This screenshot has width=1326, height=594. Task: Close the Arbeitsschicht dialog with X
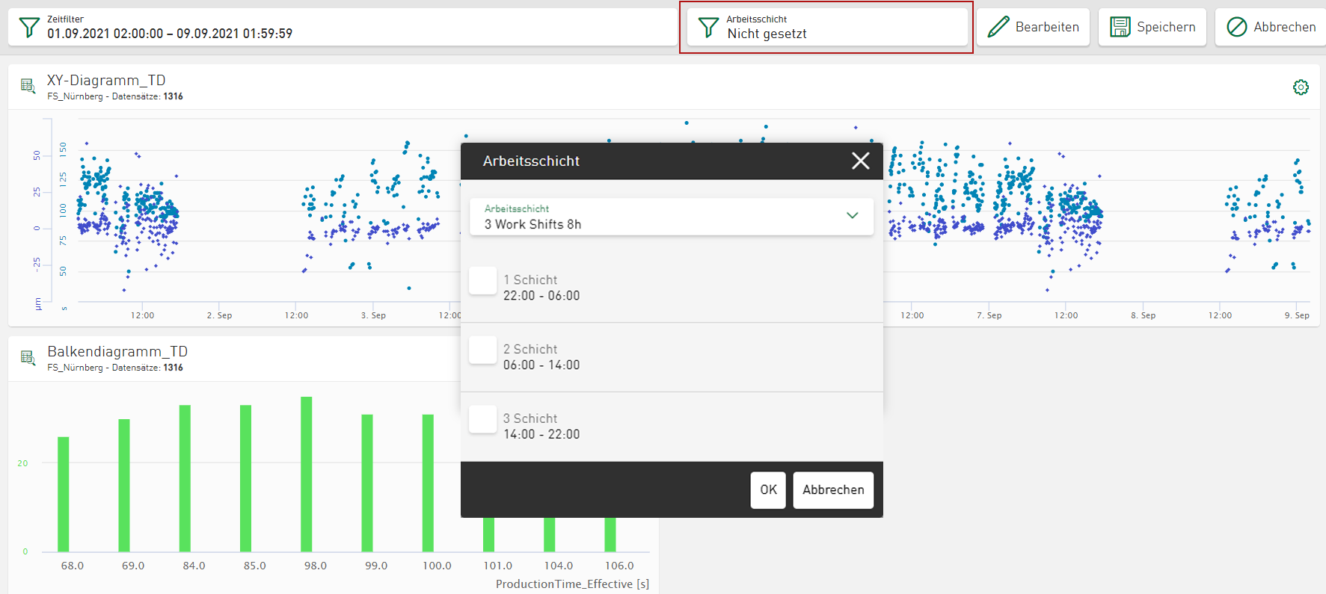coord(861,161)
